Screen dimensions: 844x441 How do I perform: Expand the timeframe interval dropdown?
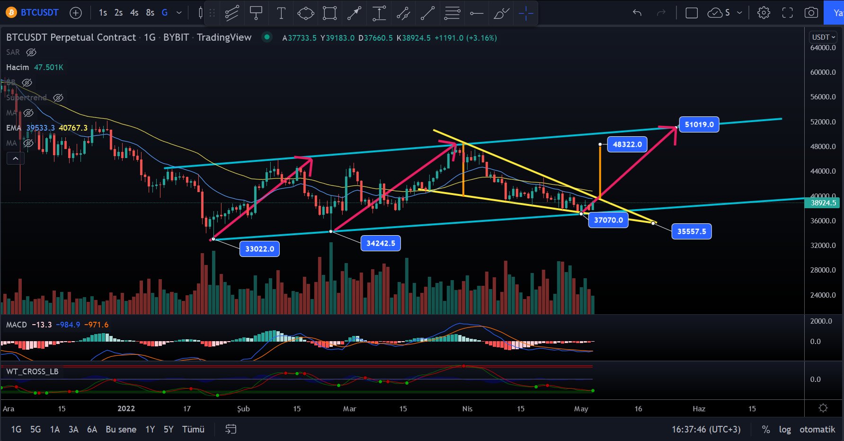[179, 13]
